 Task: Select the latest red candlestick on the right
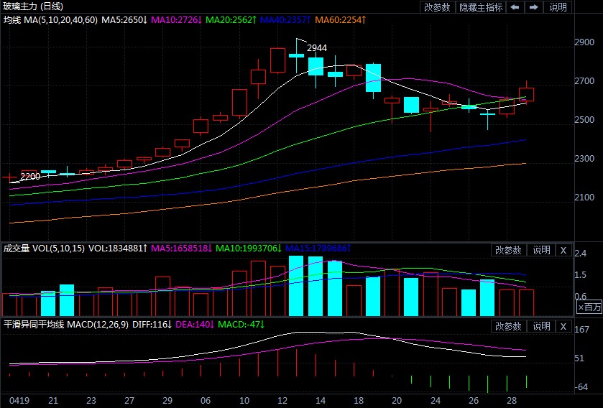(x=527, y=94)
